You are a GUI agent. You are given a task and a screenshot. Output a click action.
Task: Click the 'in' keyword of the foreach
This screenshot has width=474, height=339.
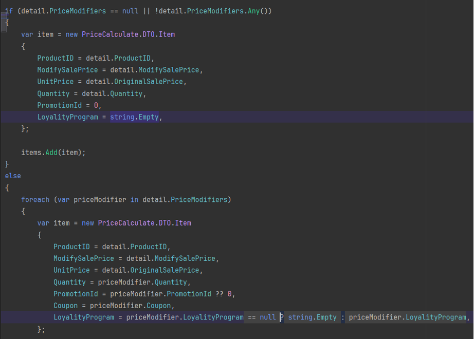[x=134, y=199]
